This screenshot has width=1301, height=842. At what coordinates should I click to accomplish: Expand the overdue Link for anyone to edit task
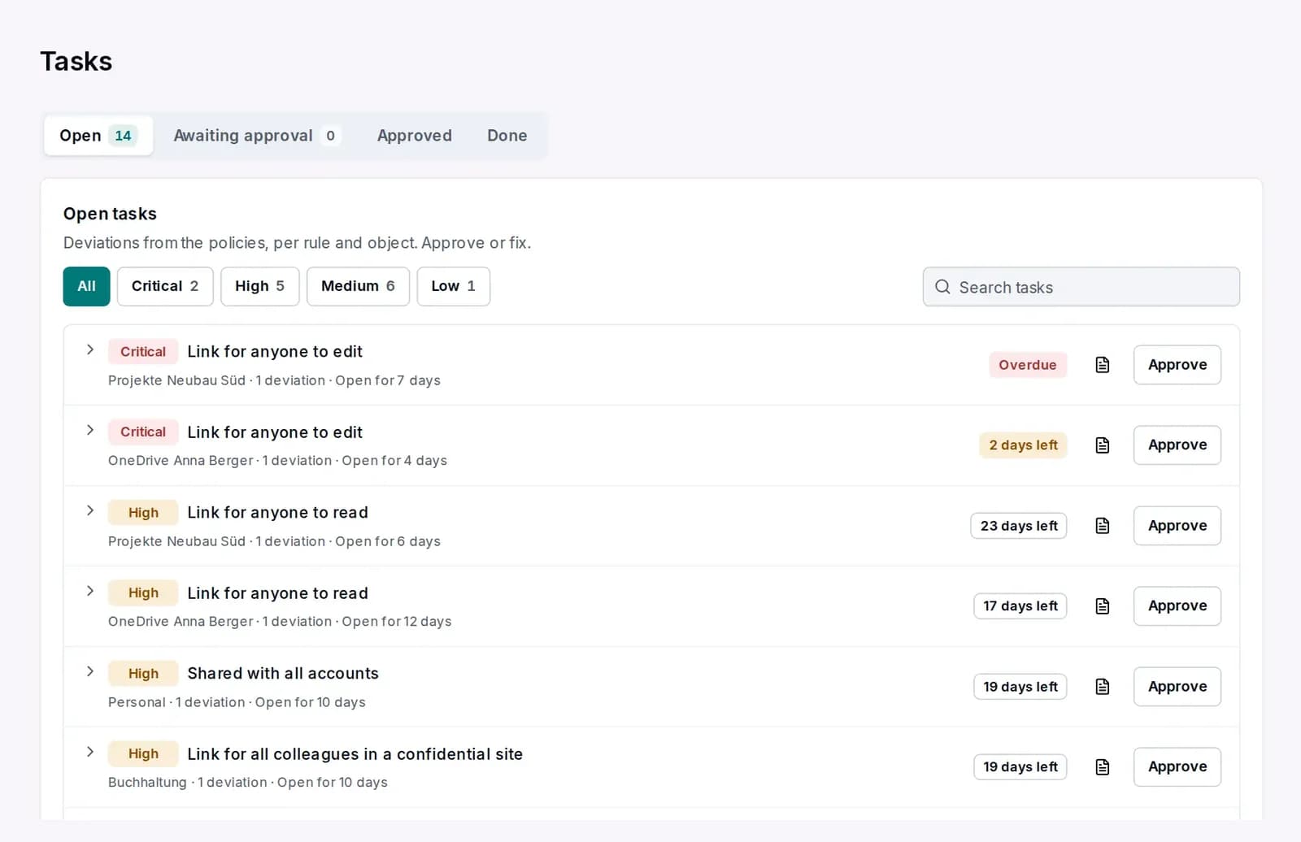click(90, 349)
